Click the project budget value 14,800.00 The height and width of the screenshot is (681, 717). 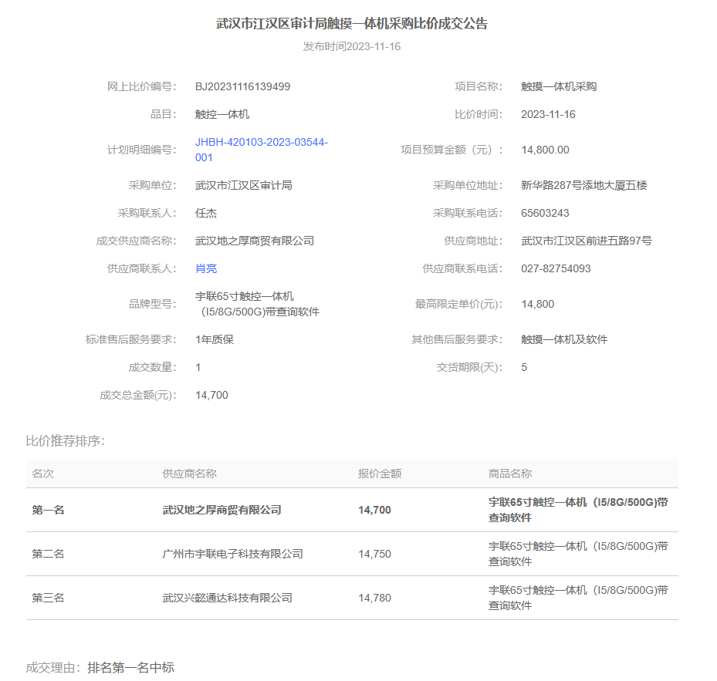click(545, 150)
